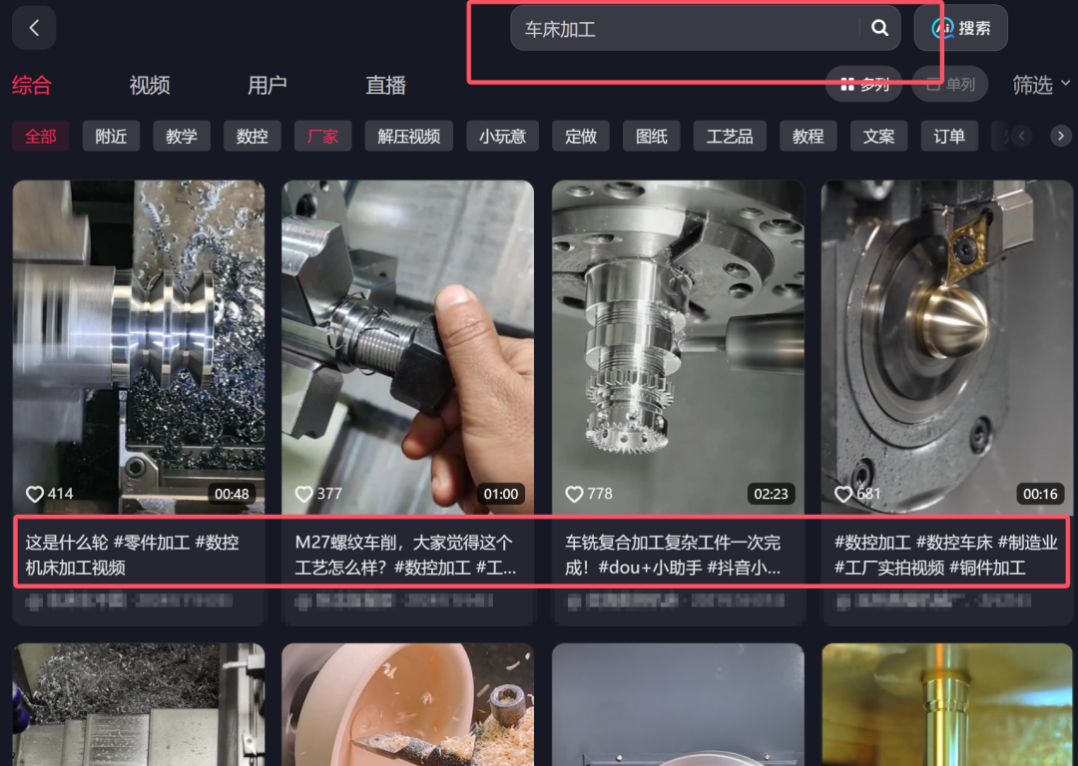The height and width of the screenshot is (766, 1078).
Task: Select 多列 layout toggle
Action: (x=864, y=85)
